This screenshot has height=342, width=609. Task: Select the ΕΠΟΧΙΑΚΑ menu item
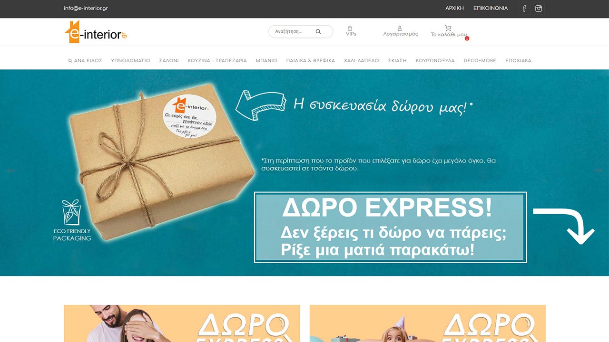[518, 61]
